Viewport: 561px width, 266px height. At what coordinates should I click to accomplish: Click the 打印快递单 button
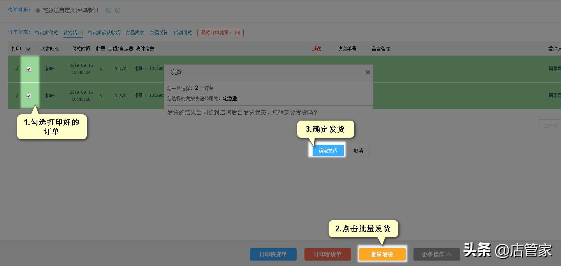click(x=273, y=254)
